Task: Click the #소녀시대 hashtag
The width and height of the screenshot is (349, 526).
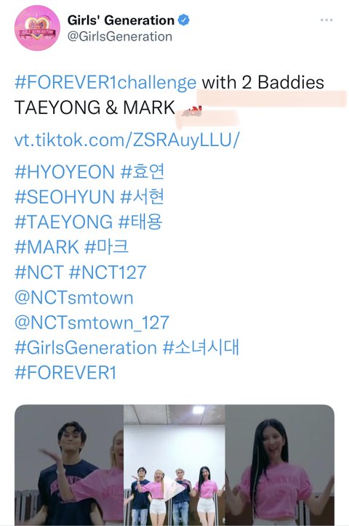Action: [x=201, y=347]
